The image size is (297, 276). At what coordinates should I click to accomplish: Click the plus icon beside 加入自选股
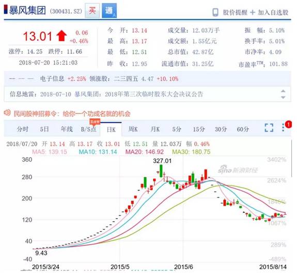(253, 12)
